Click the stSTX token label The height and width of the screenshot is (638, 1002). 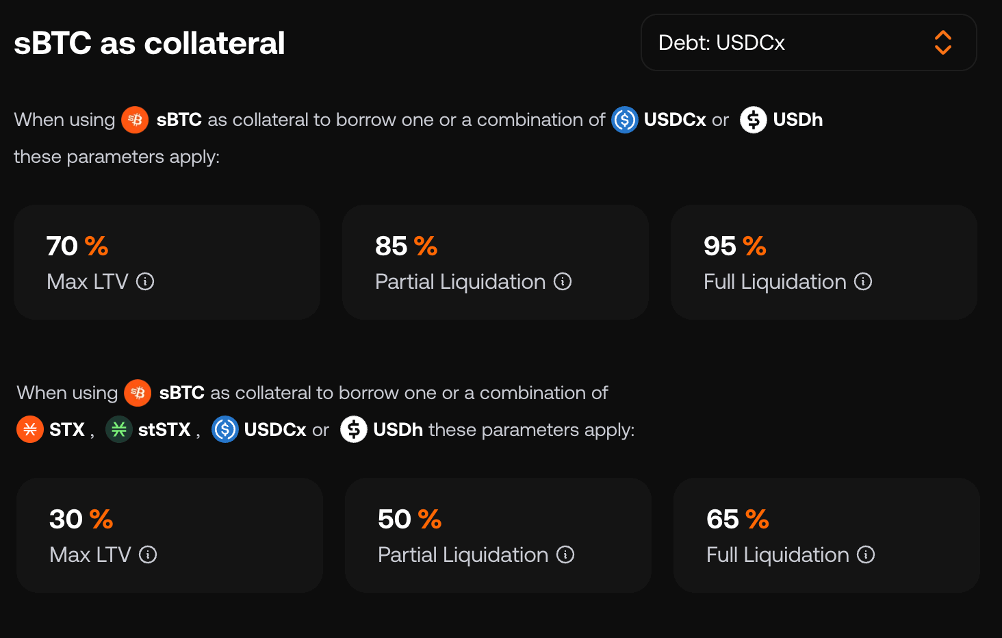[164, 430]
